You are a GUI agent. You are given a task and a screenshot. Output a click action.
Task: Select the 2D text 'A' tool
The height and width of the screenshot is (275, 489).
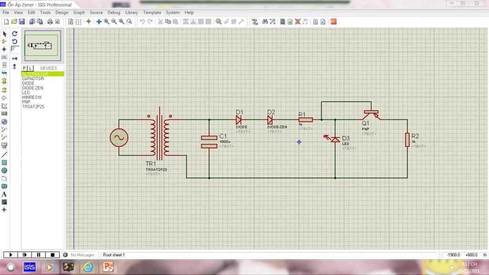[x=4, y=194]
